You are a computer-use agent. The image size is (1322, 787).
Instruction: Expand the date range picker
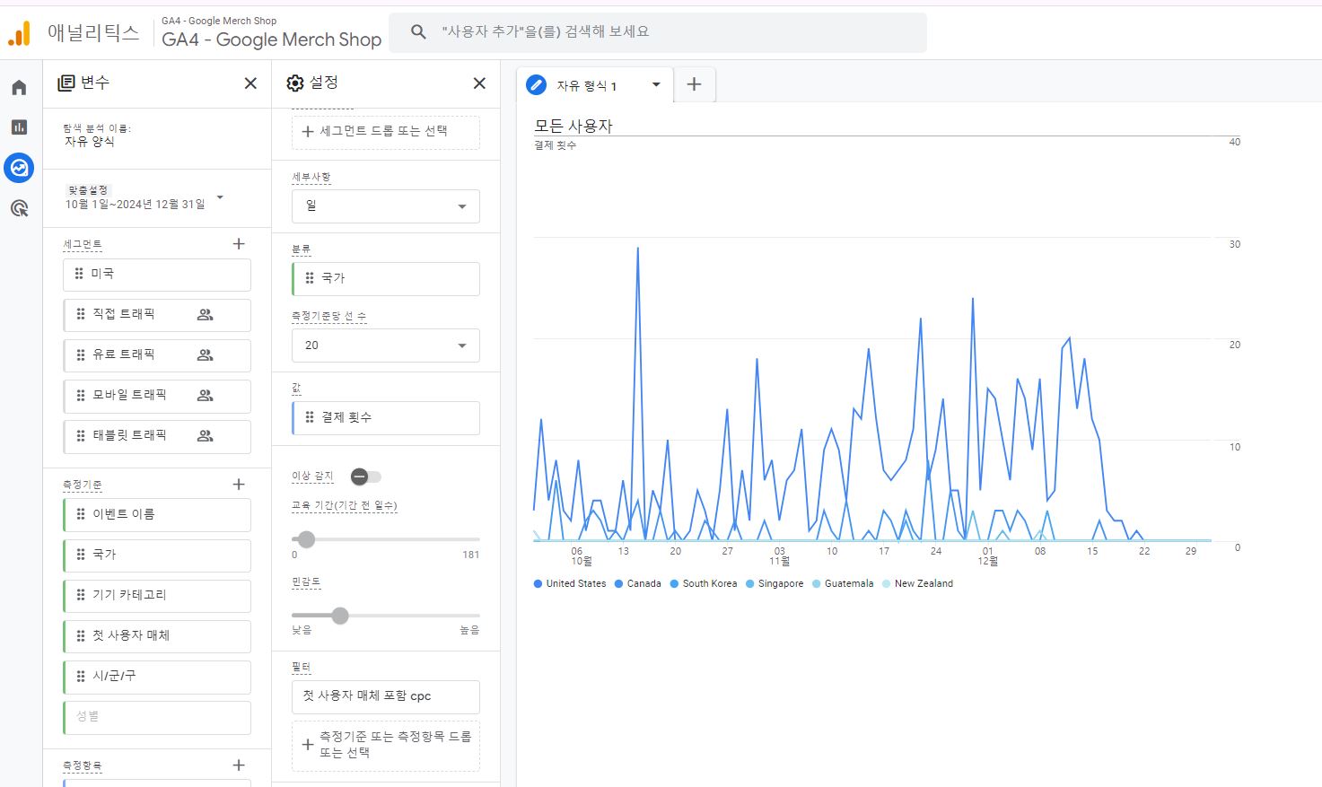pyautogui.click(x=220, y=198)
